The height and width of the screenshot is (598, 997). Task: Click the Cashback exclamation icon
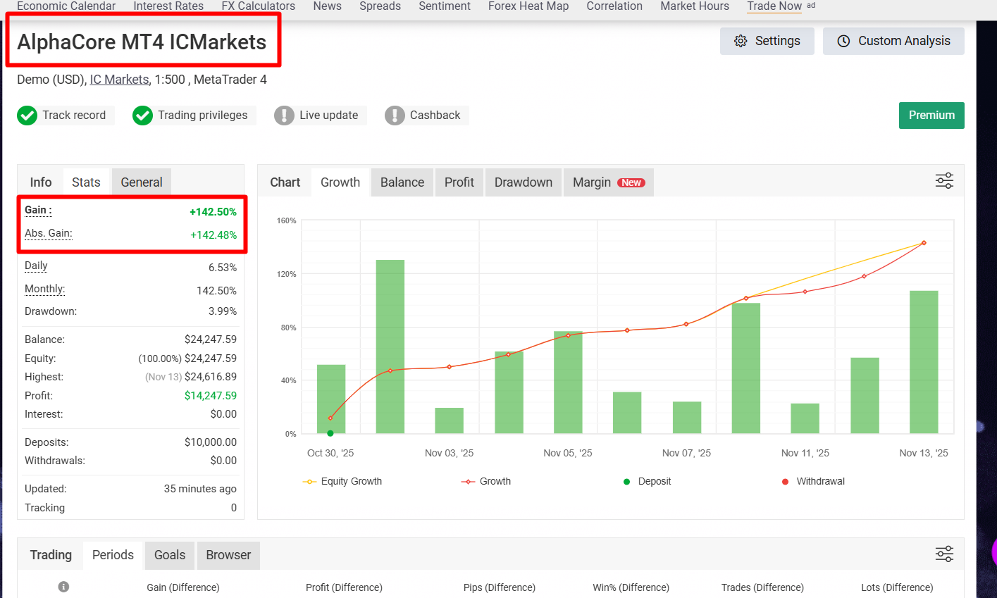pyautogui.click(x=395, y=116)
